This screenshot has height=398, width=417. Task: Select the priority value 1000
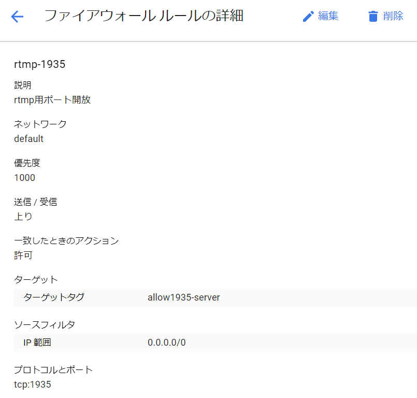(24, 178)
